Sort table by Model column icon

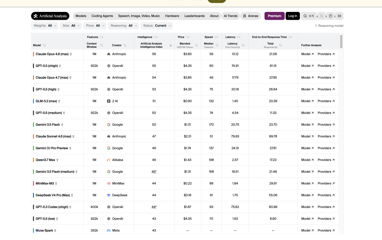click(x=44, y=45)
